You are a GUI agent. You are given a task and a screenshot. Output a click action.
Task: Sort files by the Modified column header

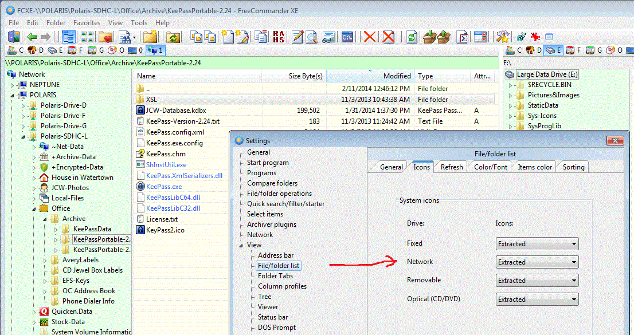(397, 76)
